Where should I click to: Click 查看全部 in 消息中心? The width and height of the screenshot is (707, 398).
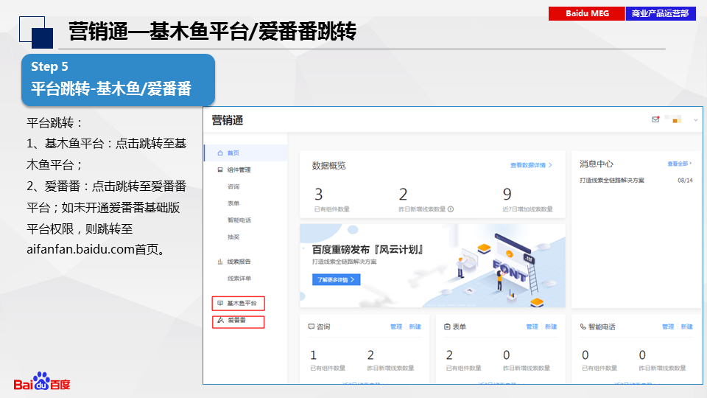coord(680,164)
